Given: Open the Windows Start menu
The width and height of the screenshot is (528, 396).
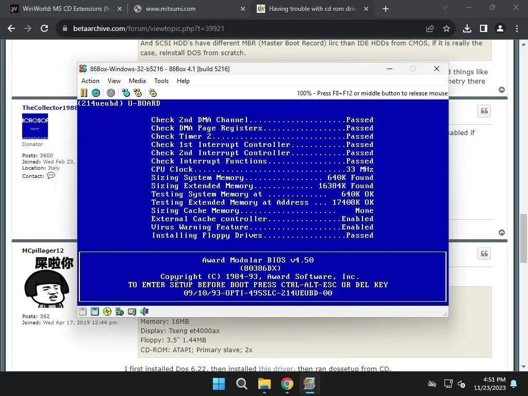Looking at the screenshot, I should point(219,384).
